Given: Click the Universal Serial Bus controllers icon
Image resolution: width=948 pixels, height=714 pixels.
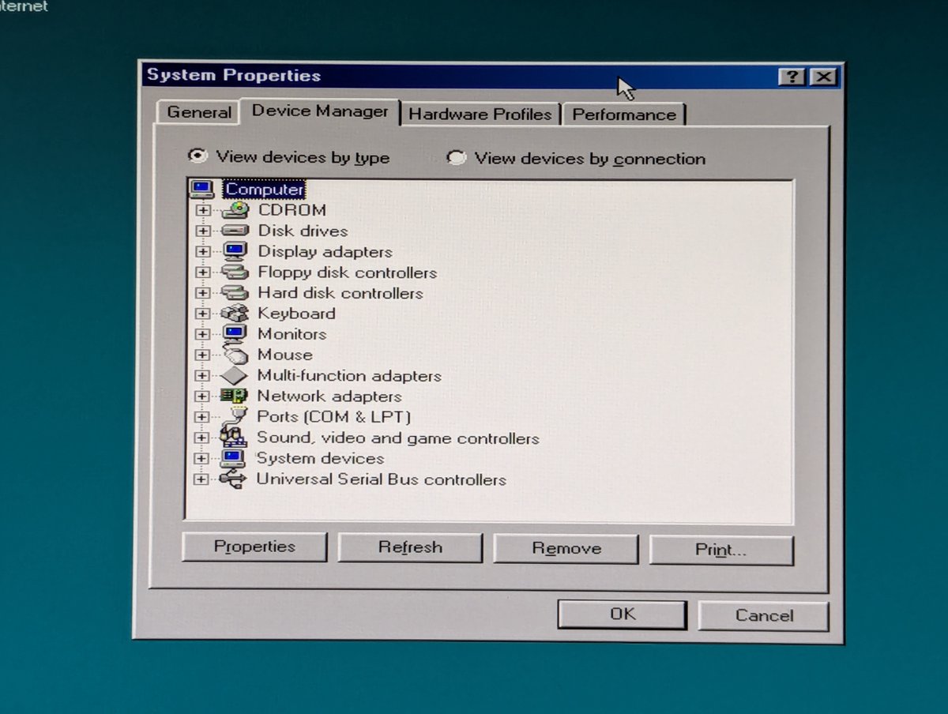Looking at the screenshot, I should pos(234,479).
